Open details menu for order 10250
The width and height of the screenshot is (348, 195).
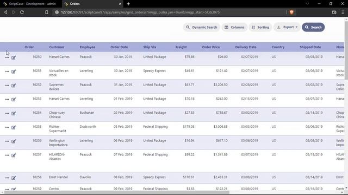[x=7, y=57]
